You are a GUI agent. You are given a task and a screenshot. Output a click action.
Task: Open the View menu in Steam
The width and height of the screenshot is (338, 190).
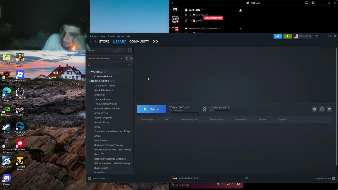click(x=103, y=36)
